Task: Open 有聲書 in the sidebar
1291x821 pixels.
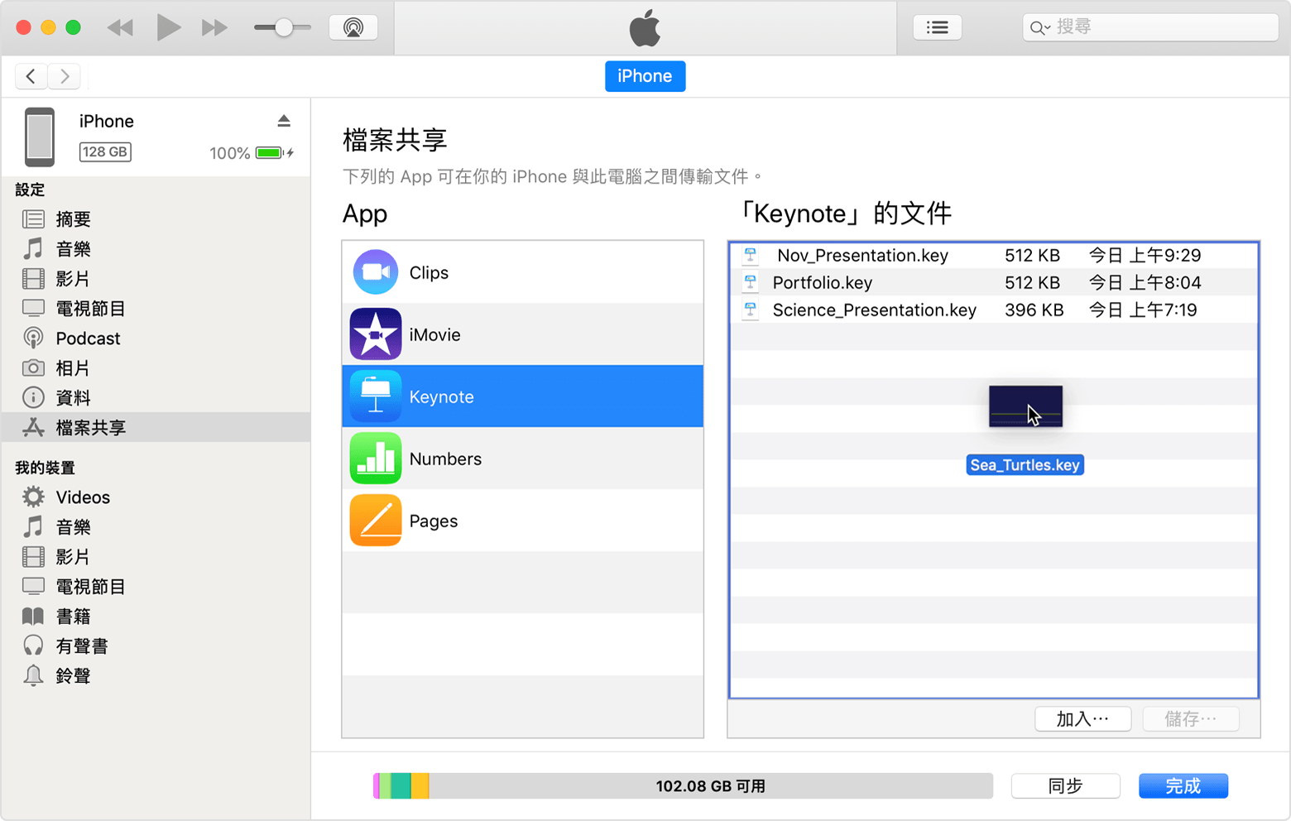Action: 156,646
